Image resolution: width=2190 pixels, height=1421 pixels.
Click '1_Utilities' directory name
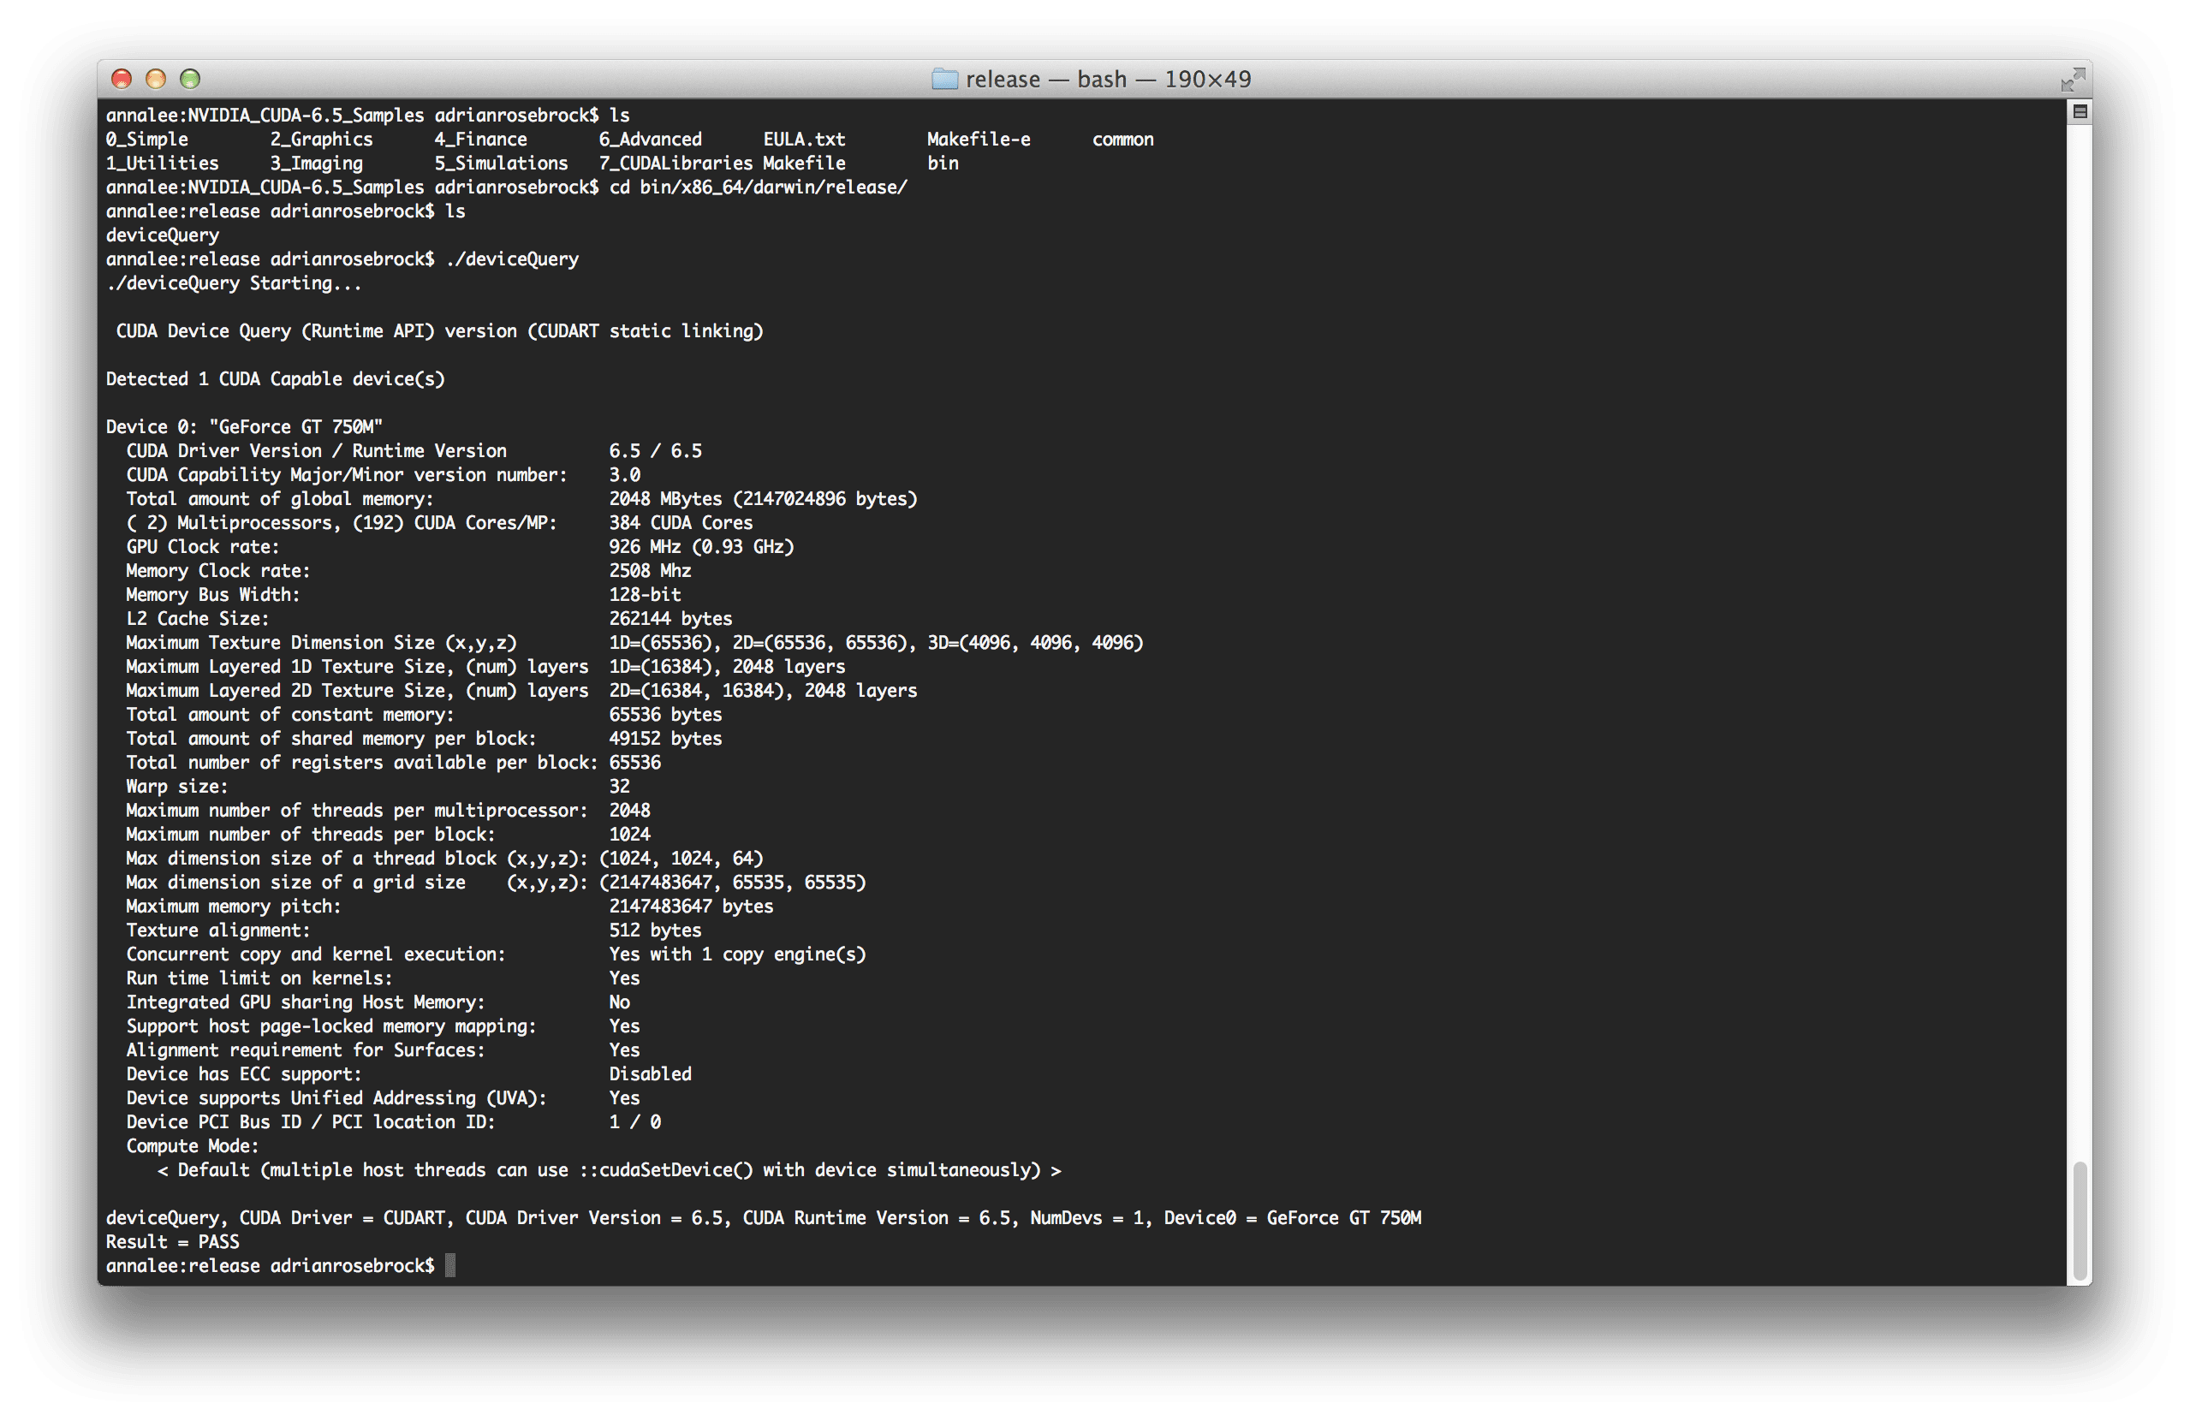point(162,163)
